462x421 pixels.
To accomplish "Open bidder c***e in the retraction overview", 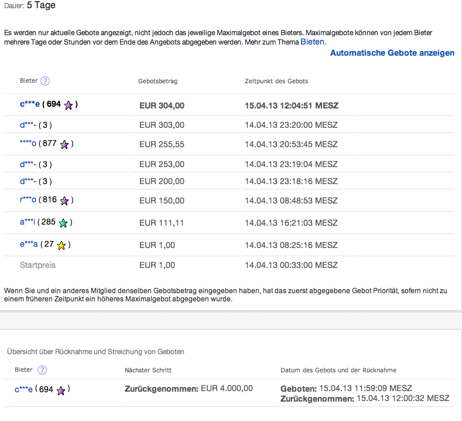I will click(x=24, y=389).
